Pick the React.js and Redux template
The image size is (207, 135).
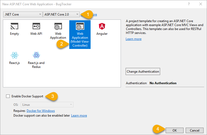tap(36, 60)
